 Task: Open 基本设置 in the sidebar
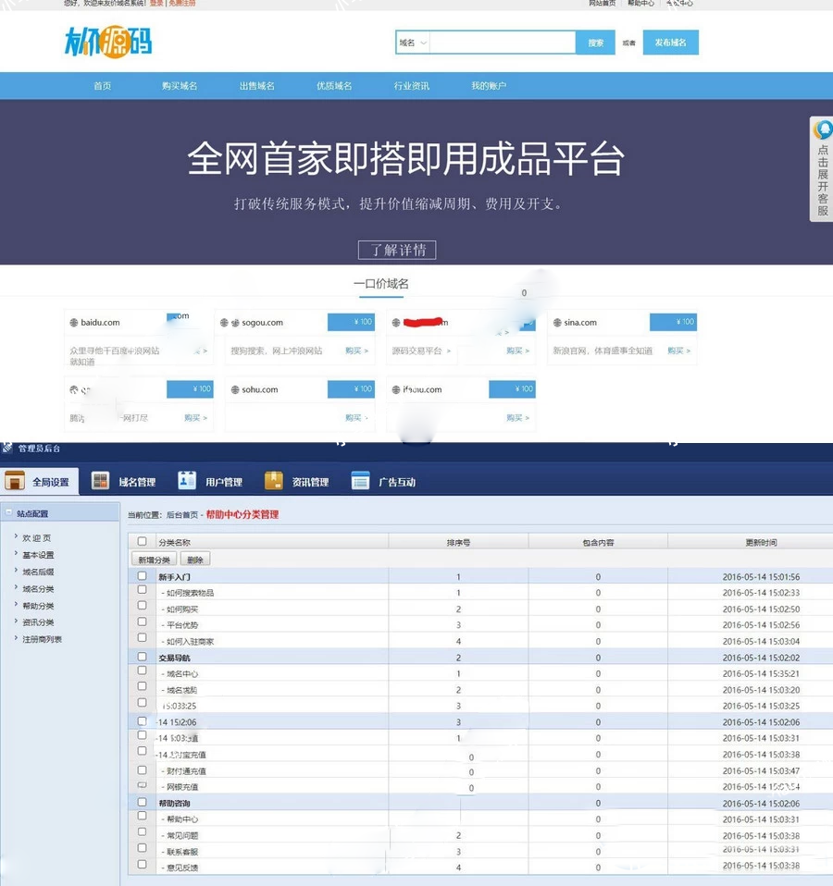tap(38, 555)
